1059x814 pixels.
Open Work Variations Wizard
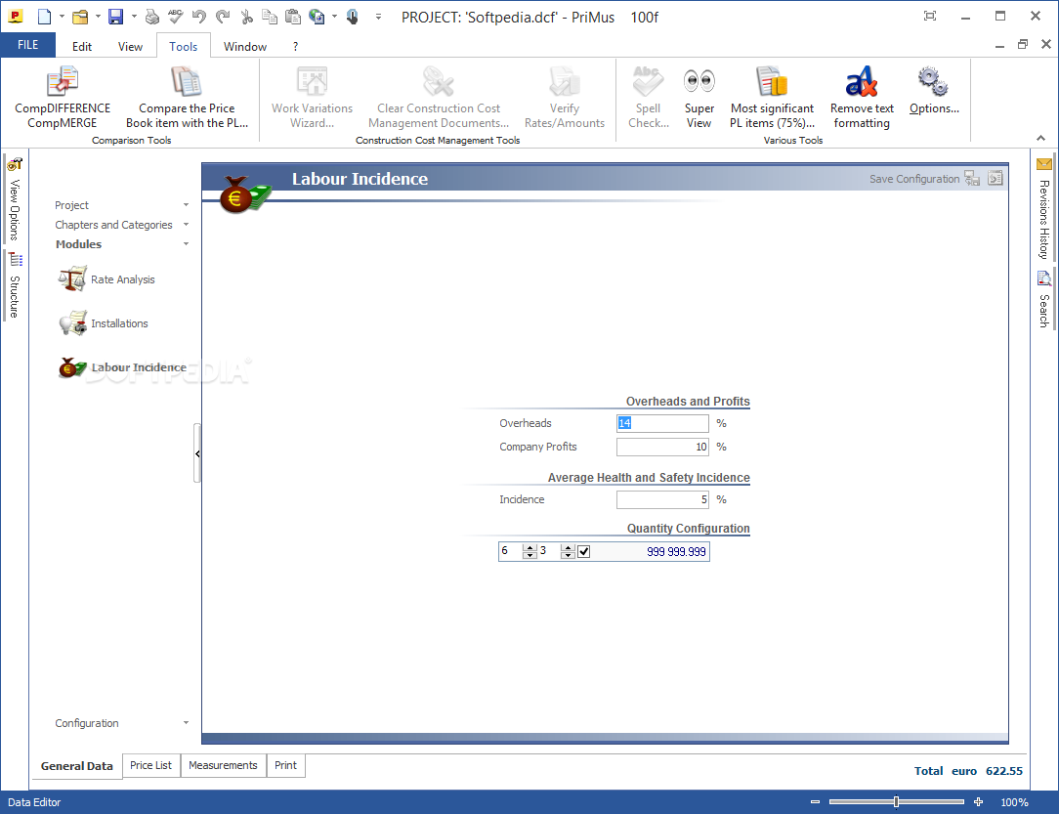pyautogui.click(x=312, y=98)
